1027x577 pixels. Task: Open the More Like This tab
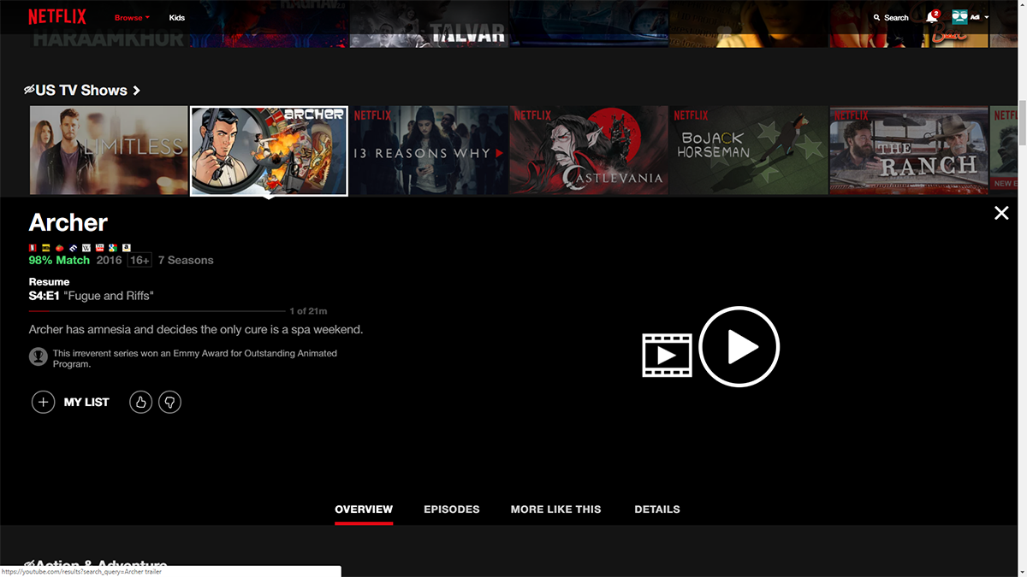pos(555,509)
